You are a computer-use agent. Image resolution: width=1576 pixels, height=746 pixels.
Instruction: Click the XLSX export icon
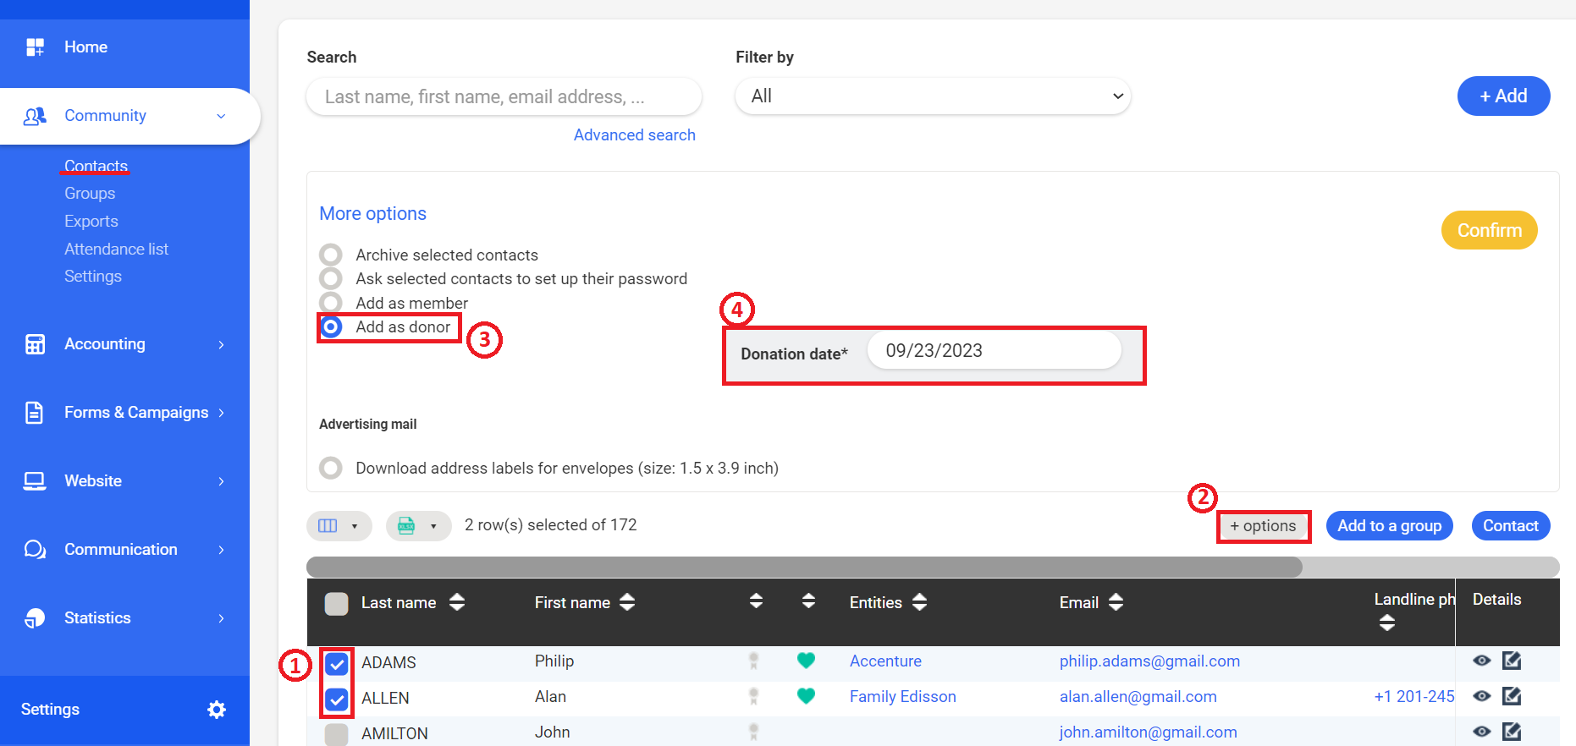pyautogui.click(x=406, y=526)
